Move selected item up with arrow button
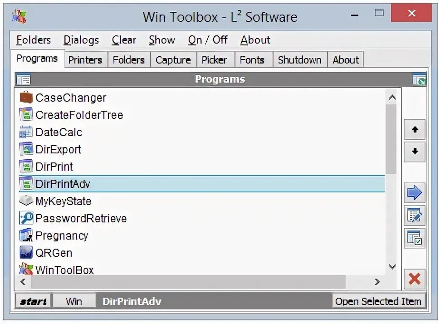Screen dimensions: 440x324 [415, 129]
